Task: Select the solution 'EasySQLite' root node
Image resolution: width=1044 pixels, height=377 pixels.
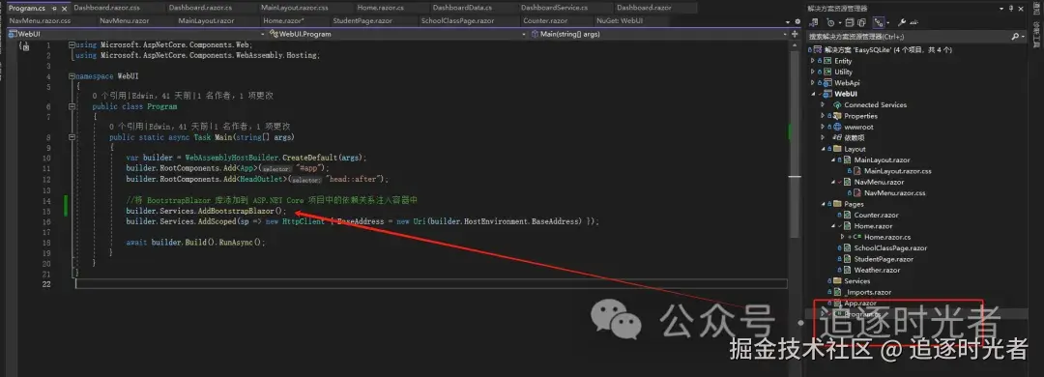Action: [887, 50]
